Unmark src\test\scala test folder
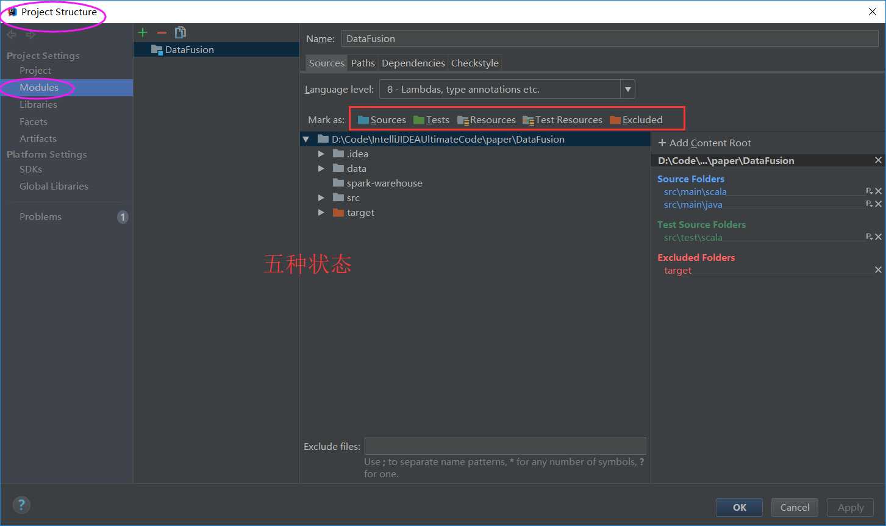 (878, 237)
